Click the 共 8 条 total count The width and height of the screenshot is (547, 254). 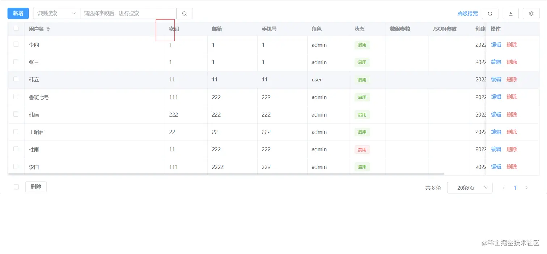tap(433, 187)
